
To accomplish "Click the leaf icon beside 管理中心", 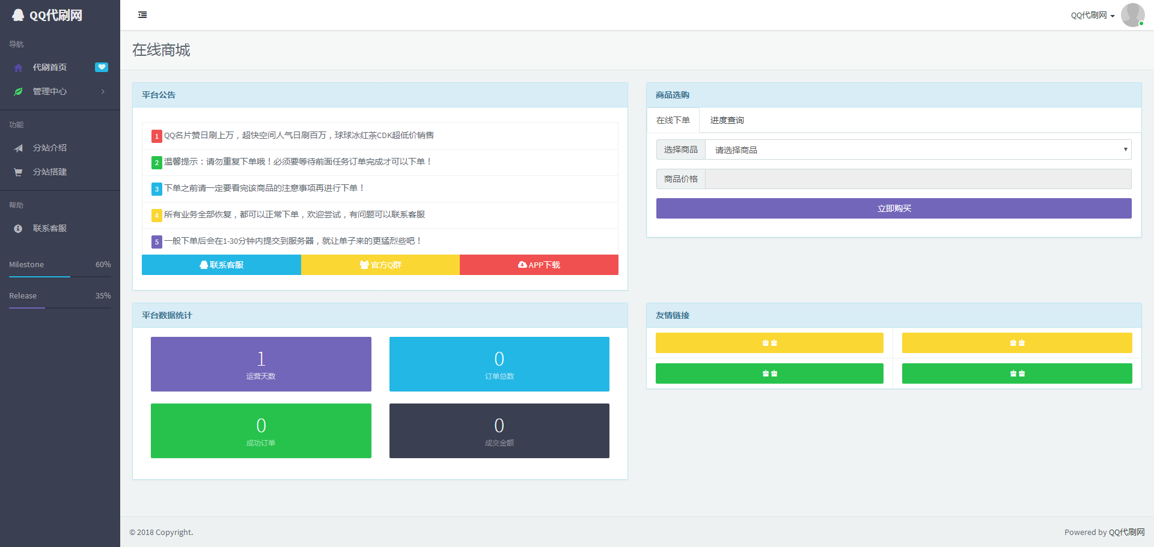I will (x=19, y=92).
